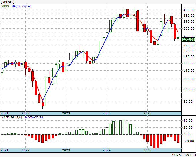
Task: Click the 220.00 price axis label
Action: pyautogui.click(x=189, y=46)
